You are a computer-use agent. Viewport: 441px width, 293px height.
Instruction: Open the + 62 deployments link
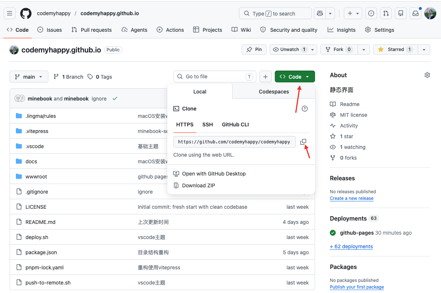pos(351,246)
